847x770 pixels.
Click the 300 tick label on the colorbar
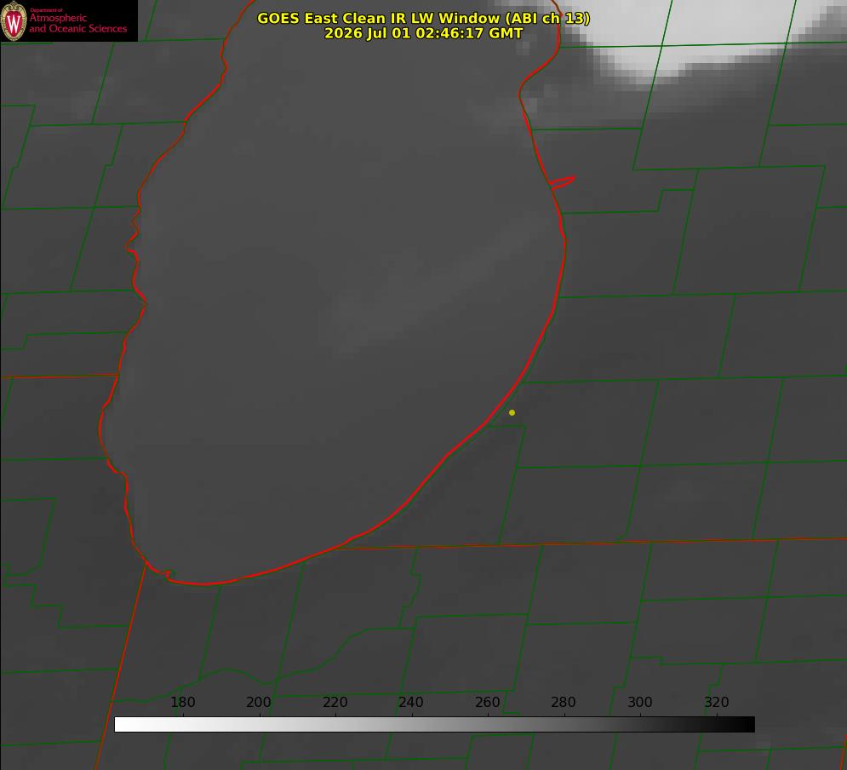point(640,702)
